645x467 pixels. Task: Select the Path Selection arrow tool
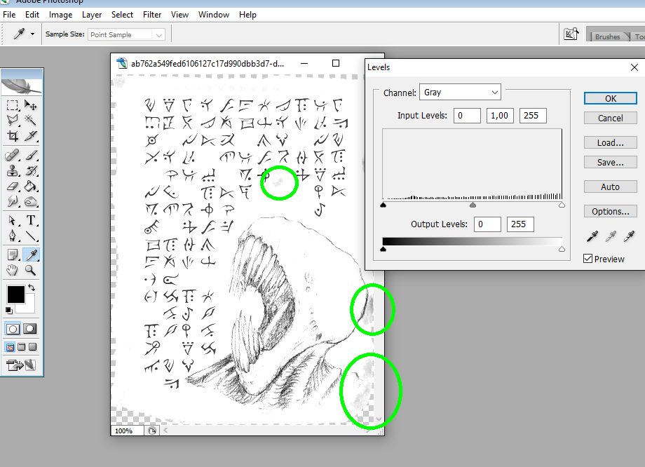point(13,221)
